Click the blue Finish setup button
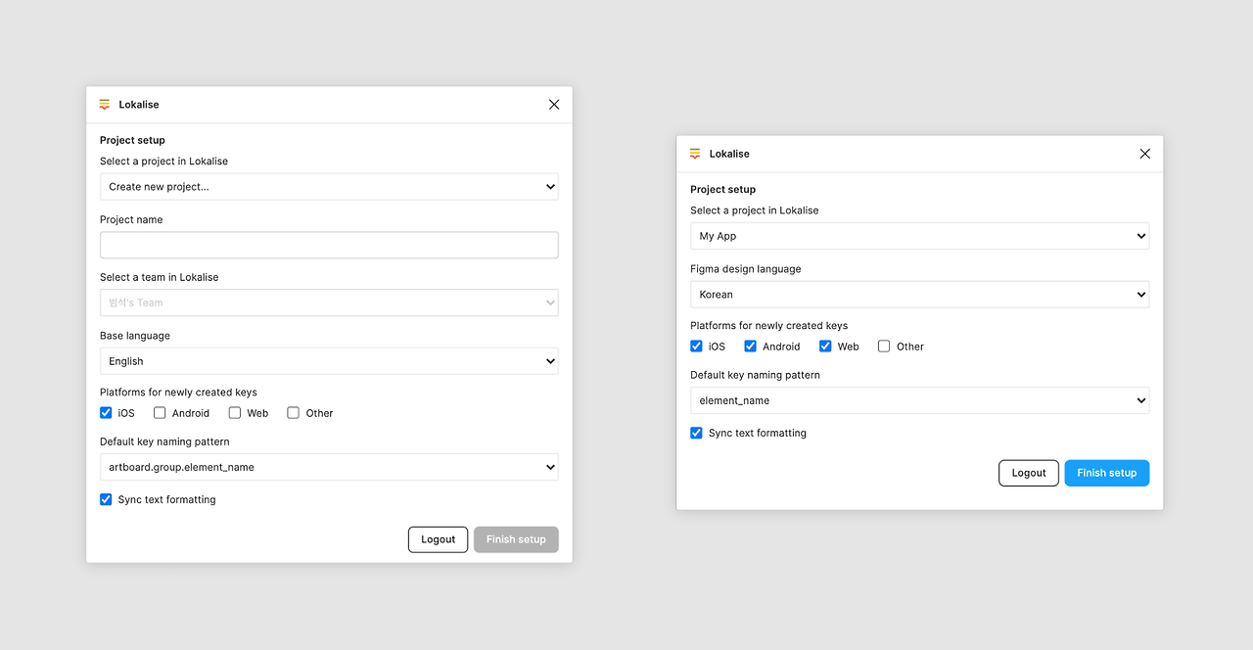The image size is (1253, 650). (x=1107, y=473)
